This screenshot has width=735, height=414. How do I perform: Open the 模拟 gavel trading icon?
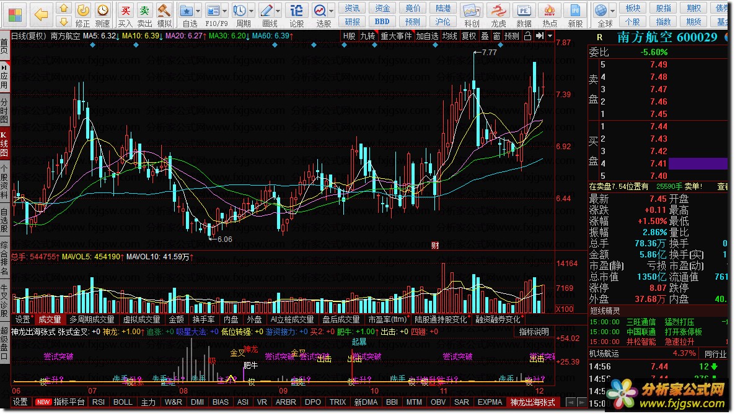coord(164,14)
